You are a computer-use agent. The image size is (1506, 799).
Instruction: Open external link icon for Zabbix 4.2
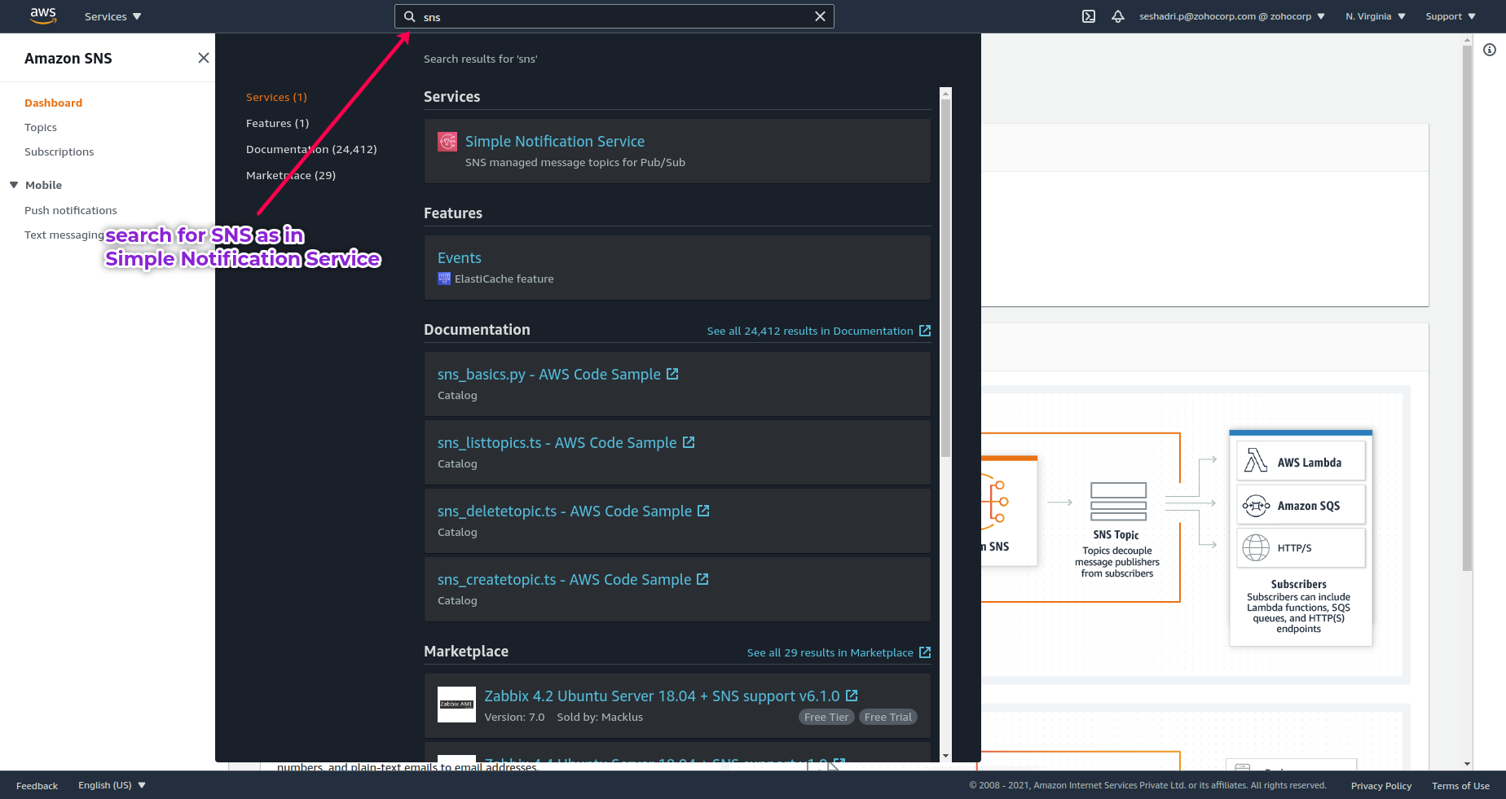[x=852, y=696]
